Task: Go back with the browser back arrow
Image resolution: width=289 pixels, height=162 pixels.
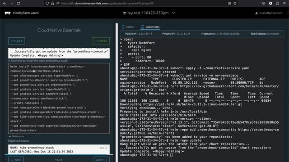Action: 5,3
